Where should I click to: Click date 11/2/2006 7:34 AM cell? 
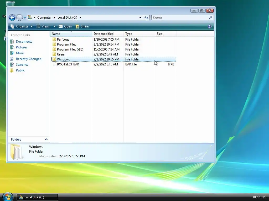(x=107, y=49)
